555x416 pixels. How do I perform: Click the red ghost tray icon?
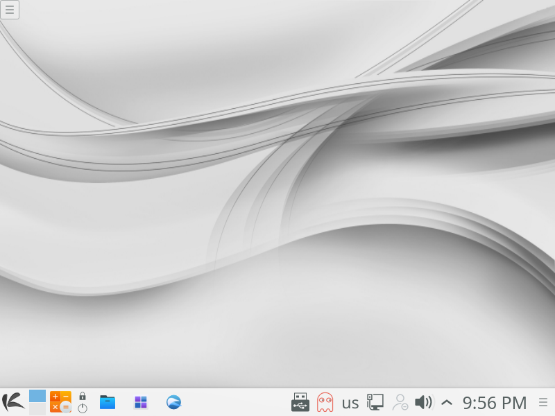[325, 402]
